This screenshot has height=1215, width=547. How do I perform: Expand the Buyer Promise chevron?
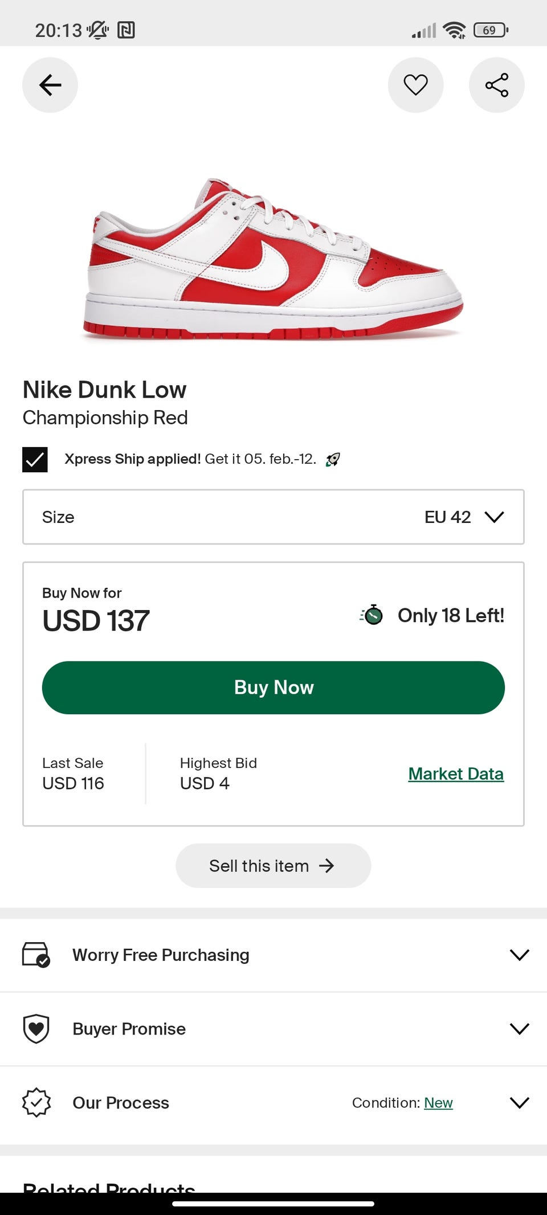(519, 1029)
